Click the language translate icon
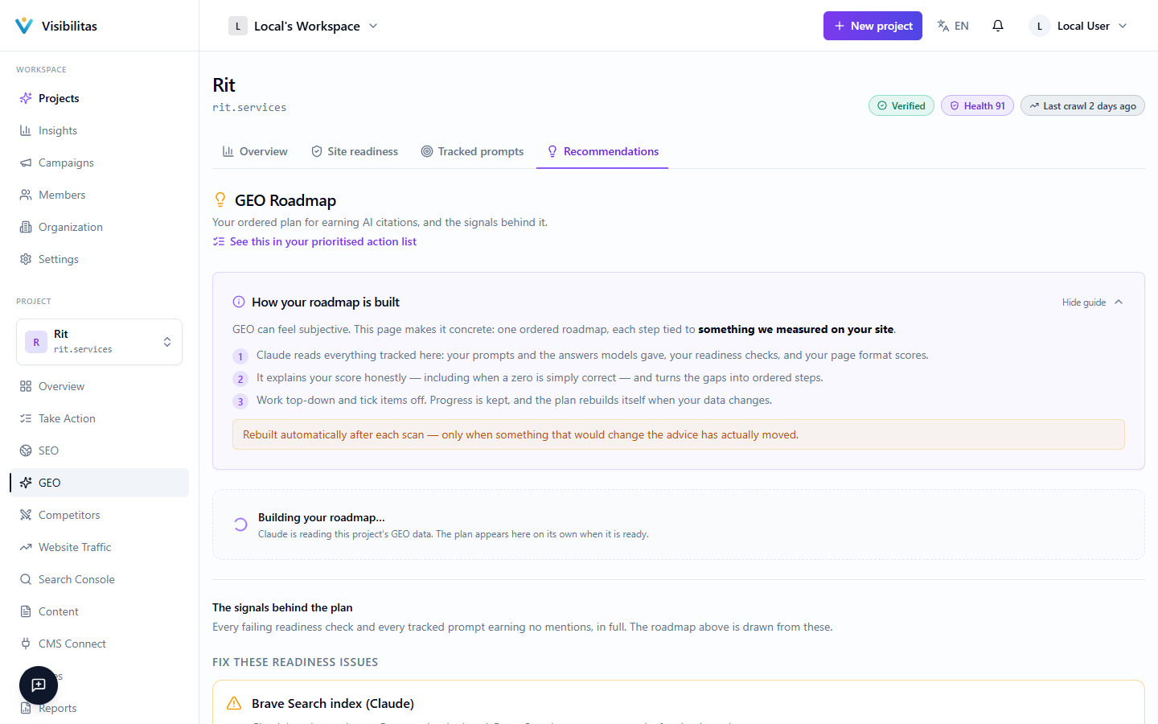 [x=943, y=26]
